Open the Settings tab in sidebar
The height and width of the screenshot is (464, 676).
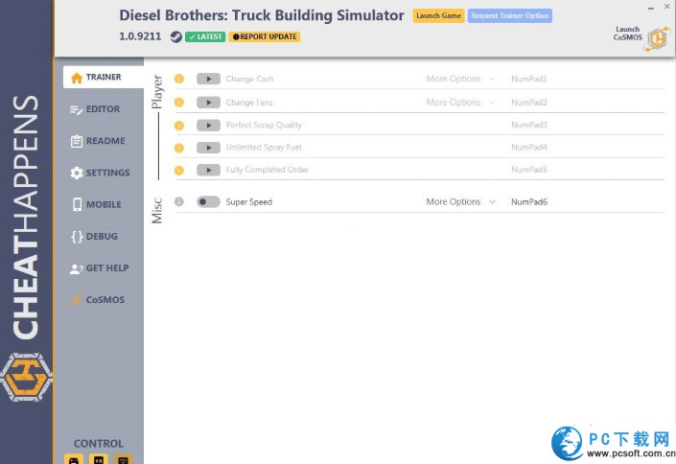[100, 173]
